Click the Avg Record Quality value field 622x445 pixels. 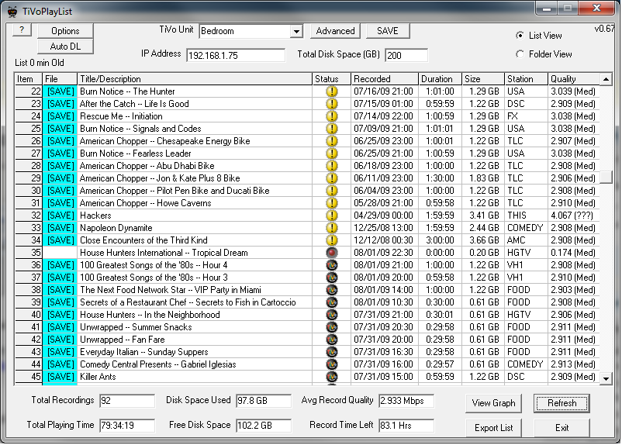406,401
